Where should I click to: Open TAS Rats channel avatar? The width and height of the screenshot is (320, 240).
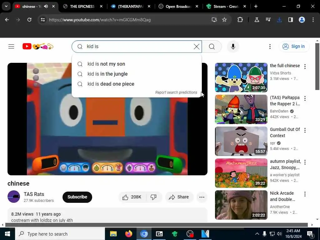click(14, 197)
